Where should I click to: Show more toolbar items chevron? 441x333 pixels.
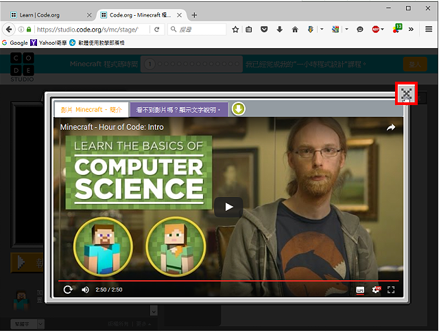411,30
